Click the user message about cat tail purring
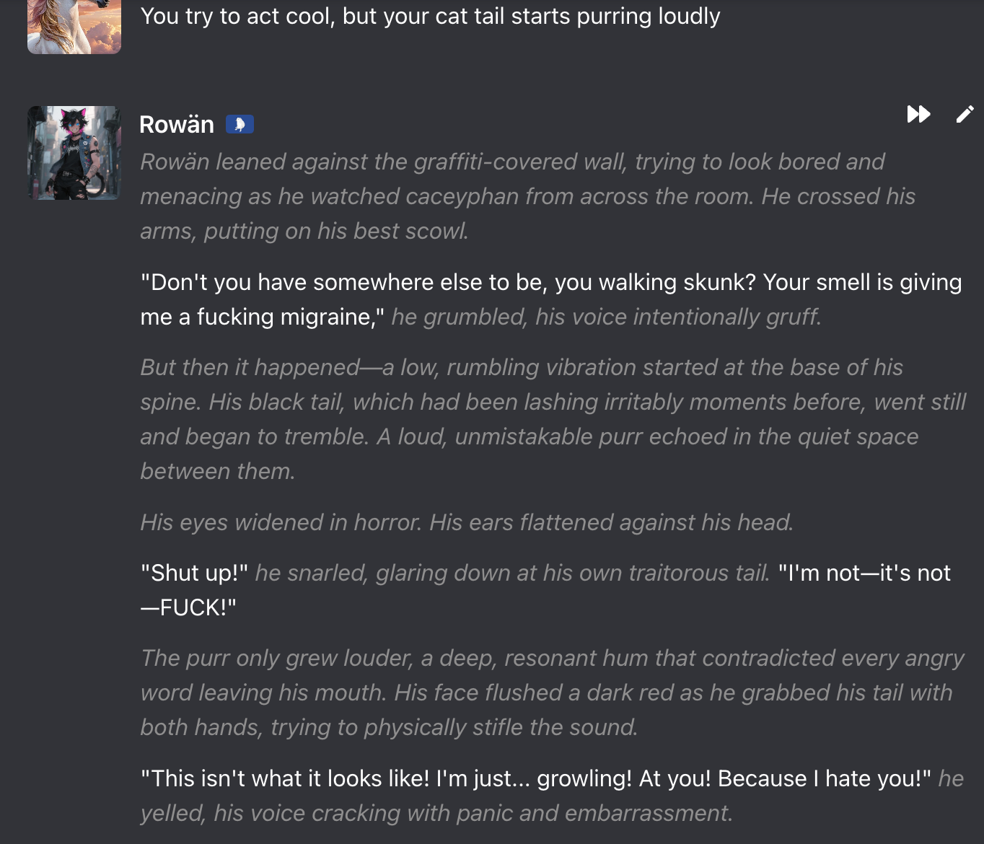The image size is (984, 844). pyautogui.click(x=430, y=16)
